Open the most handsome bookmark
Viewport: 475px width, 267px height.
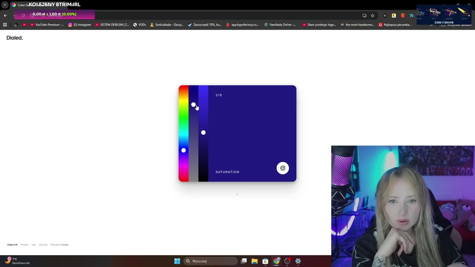coord(357,25)
